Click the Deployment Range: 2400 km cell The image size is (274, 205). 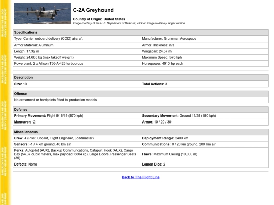(204, 138)
